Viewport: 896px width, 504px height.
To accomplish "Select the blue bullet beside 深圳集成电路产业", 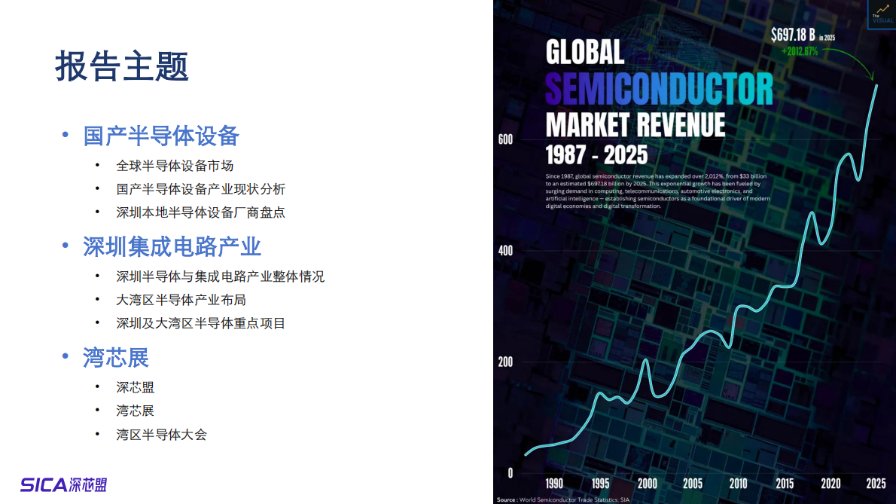I will (65, 246).
